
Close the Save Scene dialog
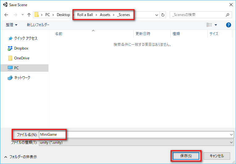(231, 5)
